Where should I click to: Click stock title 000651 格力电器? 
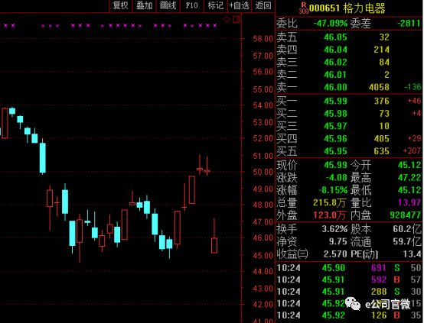tap(347, 8)
